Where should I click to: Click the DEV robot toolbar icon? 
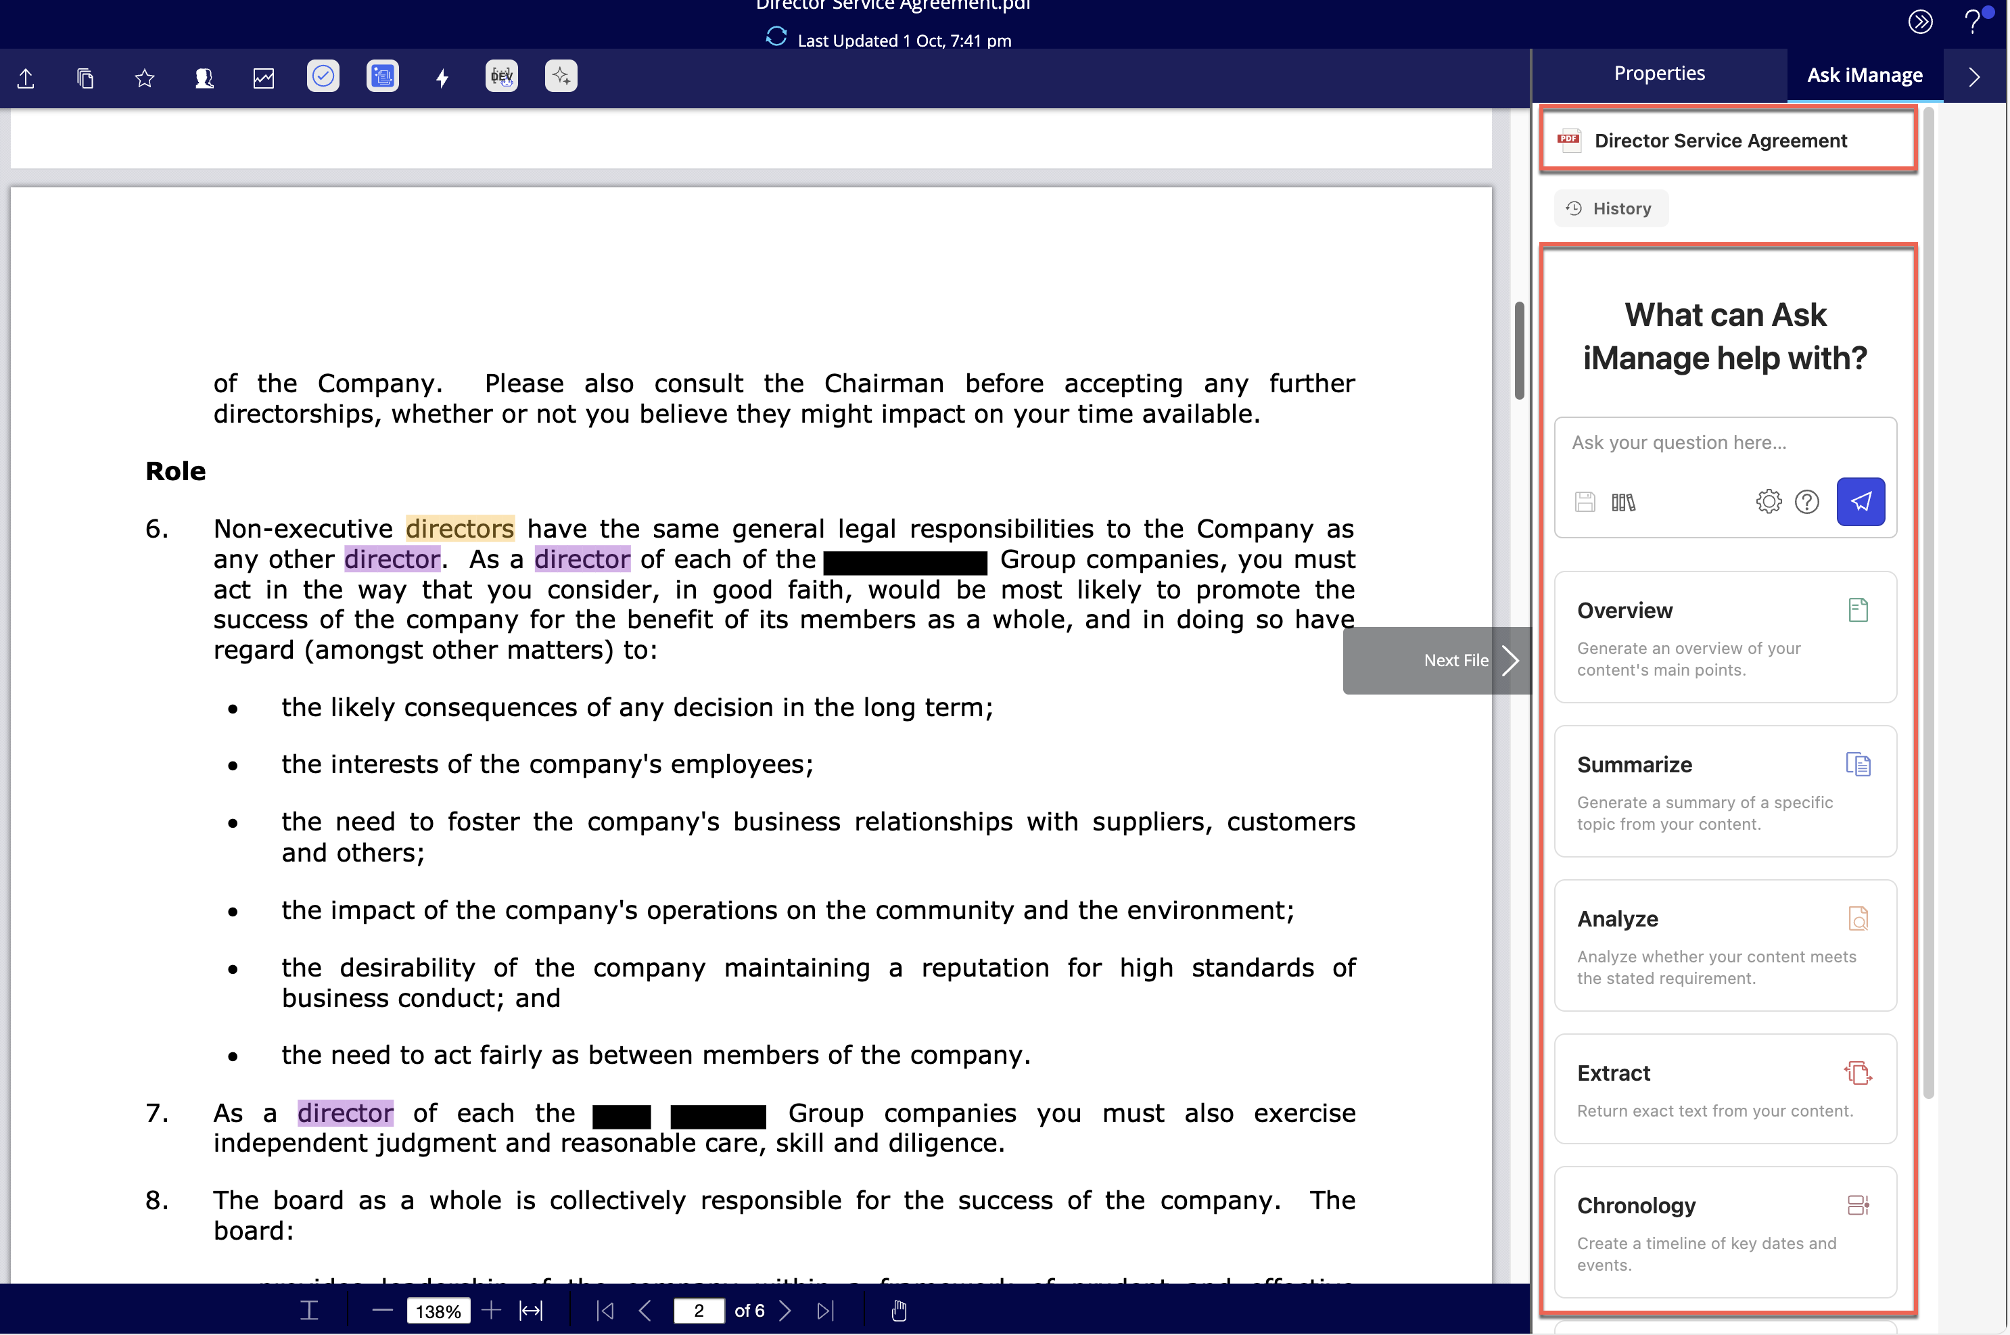click(x=501, y=76)
